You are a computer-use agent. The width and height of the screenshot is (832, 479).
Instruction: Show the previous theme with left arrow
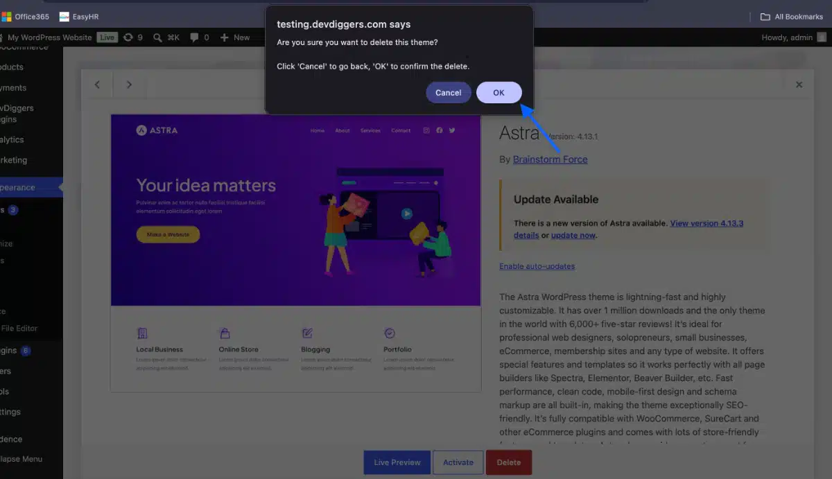pyautogui.click(x=97, y=85)
